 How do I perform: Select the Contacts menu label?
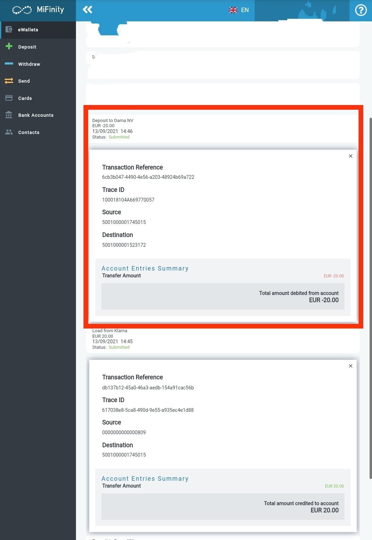coord(29,132)
